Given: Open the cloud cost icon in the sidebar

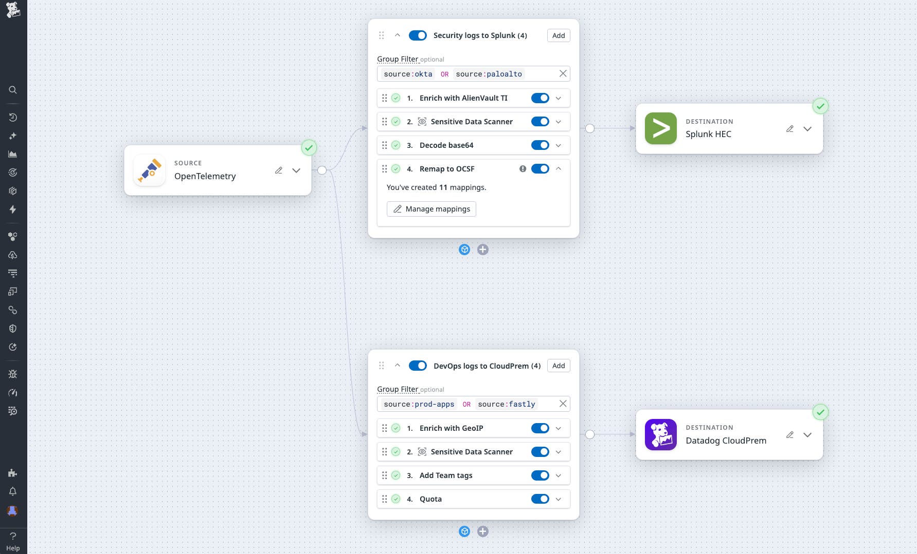Looking at the screenshot, I should tap(12, 255).
